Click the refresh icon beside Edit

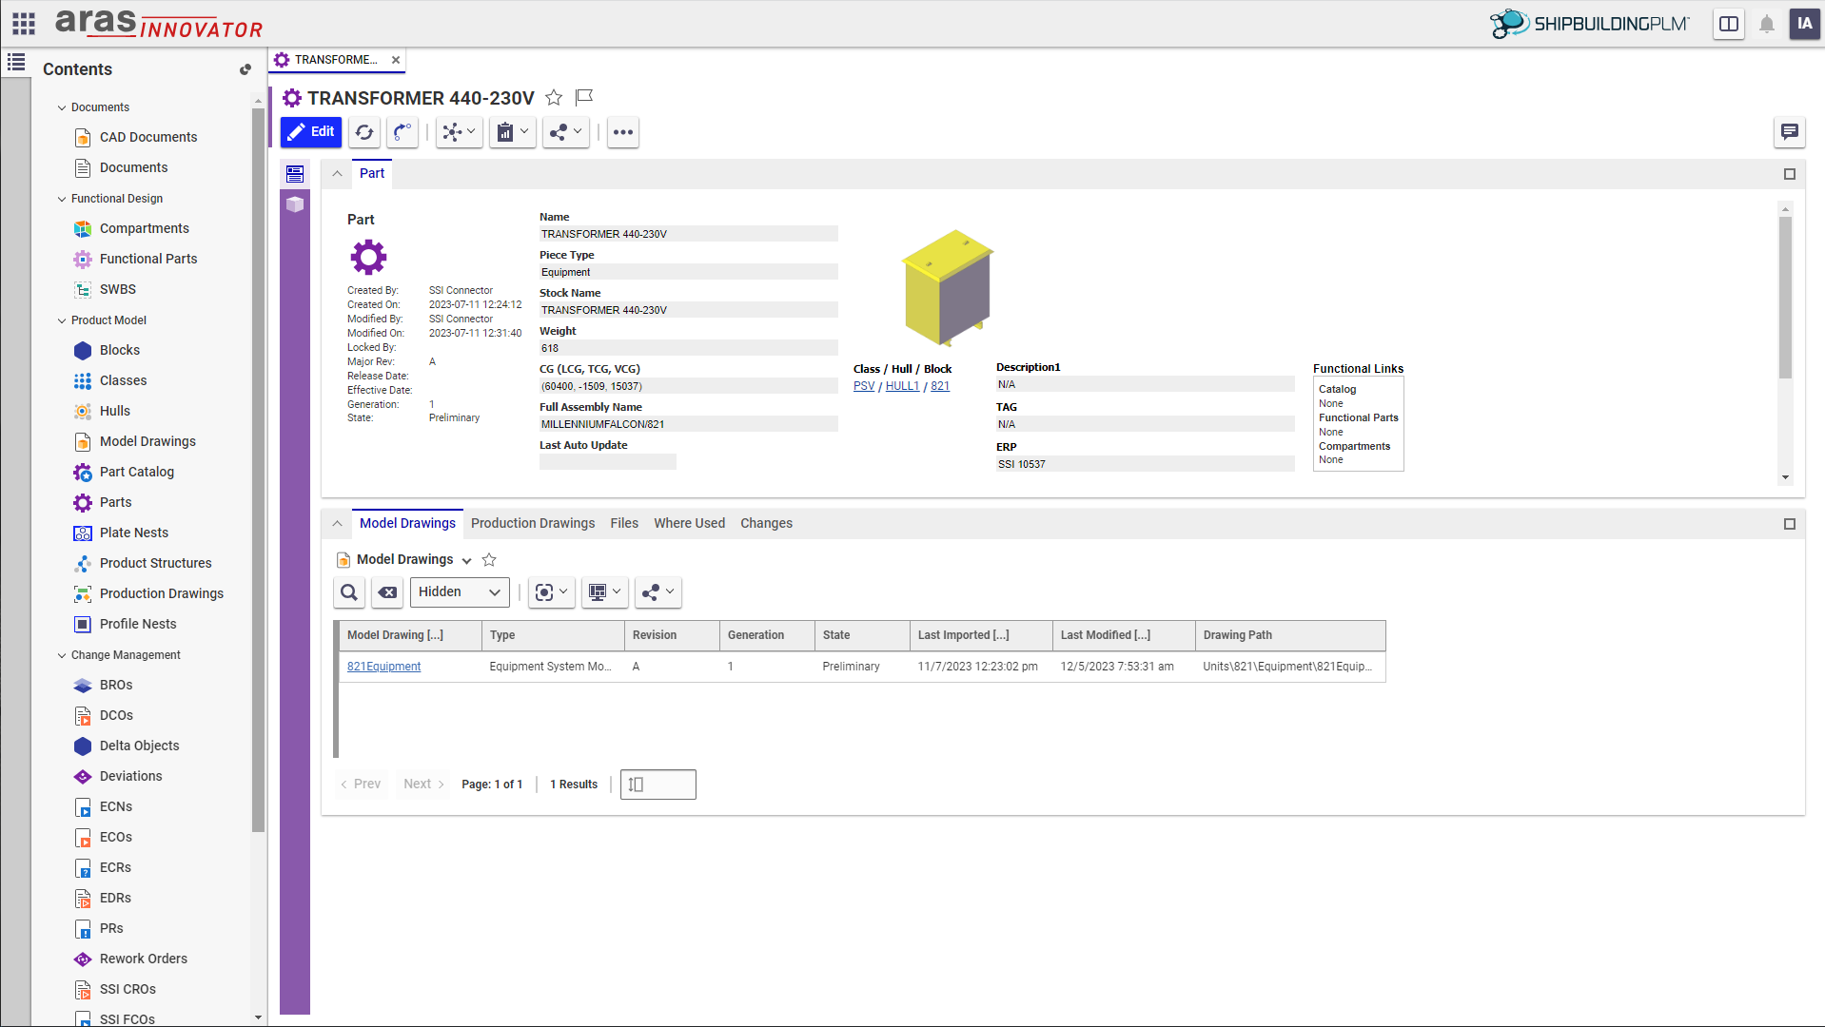pos(364,132)
